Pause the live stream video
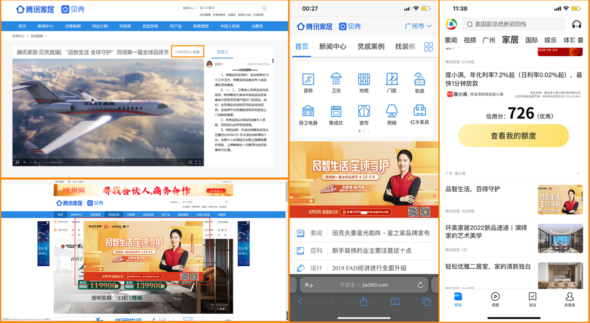The image size is (590, 323). [17, 162]
